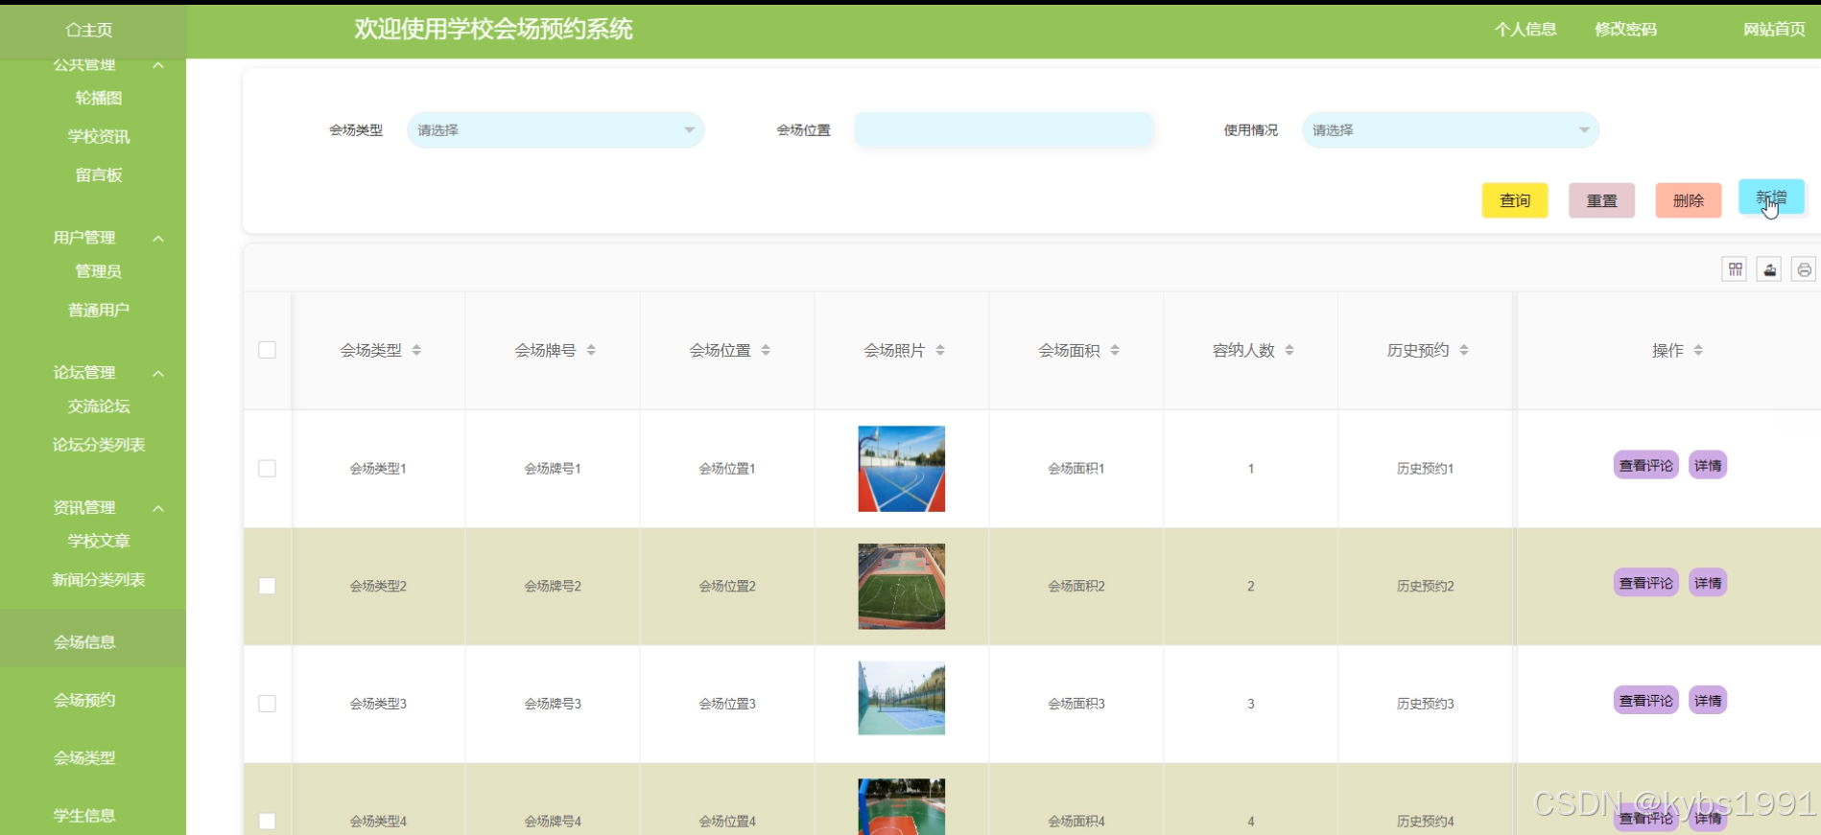Viewport: 1821px width, 835px height.
Task: Sort by 会场牌号 column arrows
Action: 591,351
